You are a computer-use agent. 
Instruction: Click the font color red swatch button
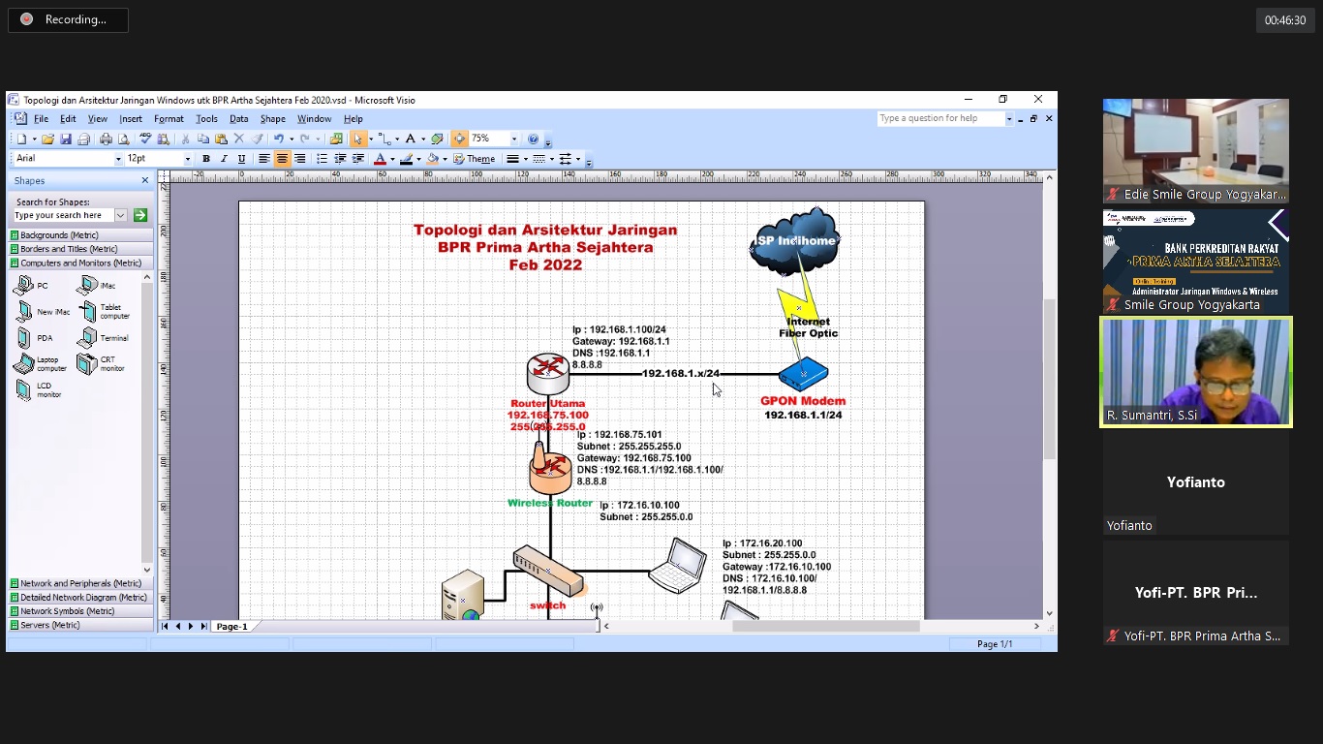380,159
